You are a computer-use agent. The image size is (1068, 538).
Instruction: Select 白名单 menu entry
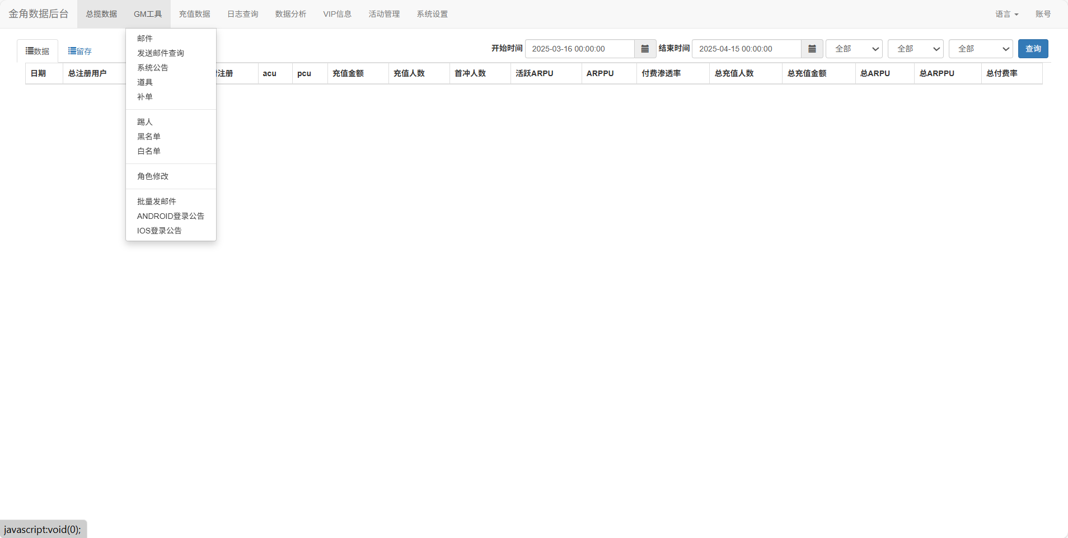click(171, 151)
